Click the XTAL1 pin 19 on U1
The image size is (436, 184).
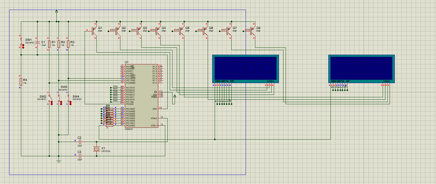click(161, 125)
